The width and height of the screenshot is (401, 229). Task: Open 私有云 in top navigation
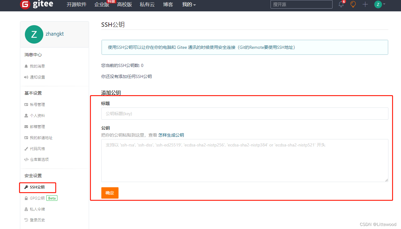click(x=147, y=4)
